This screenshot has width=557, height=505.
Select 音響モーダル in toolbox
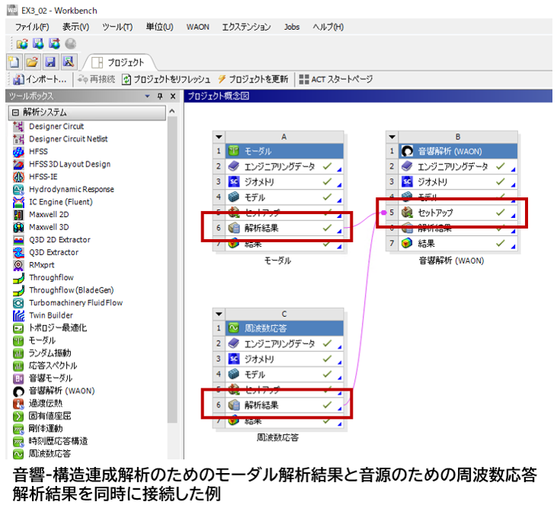pos(50,379)
